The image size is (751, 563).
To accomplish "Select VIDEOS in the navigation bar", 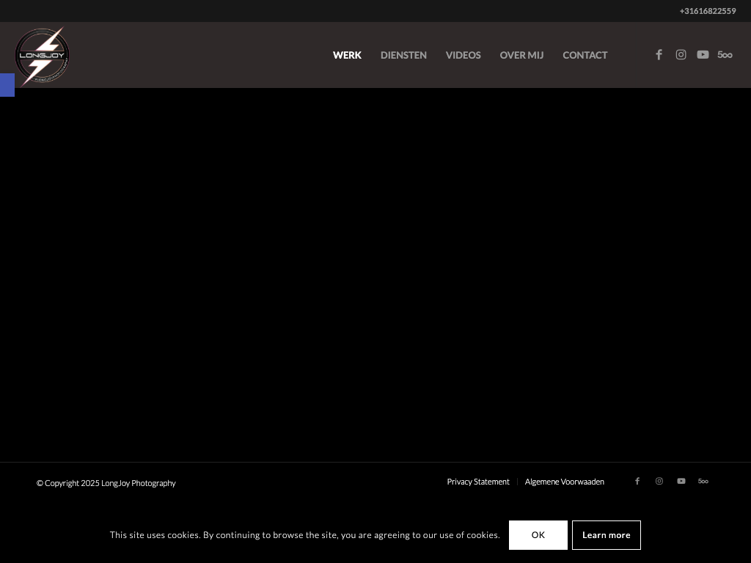I will 463,56.
